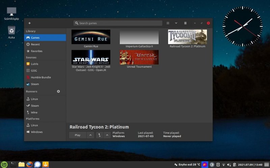Filter by the Linux runner
The image size is (270, 168).
pos(45,99)
